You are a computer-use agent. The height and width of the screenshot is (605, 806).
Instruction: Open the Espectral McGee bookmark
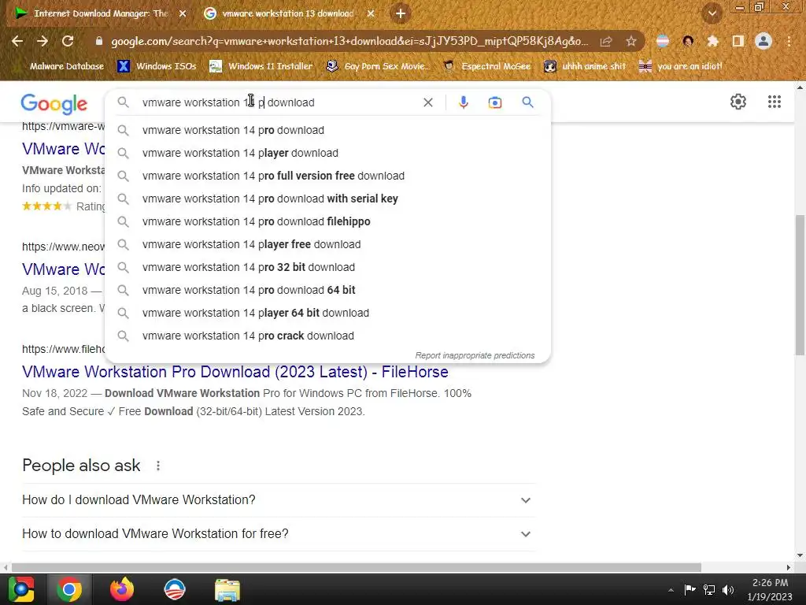tap(486, 66)
